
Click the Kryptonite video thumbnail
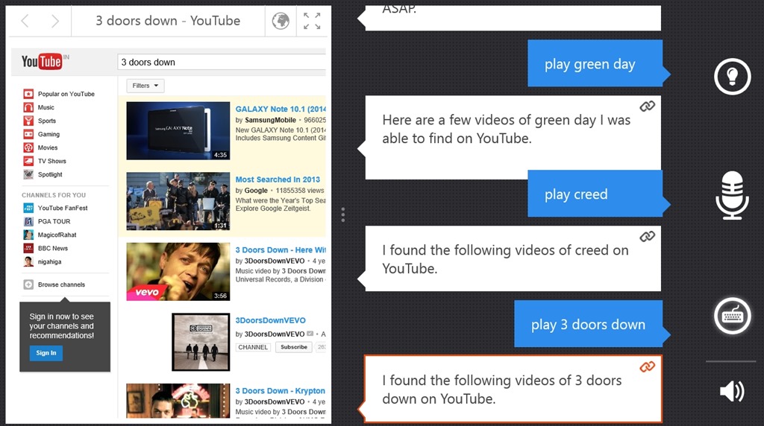click(x=178, y=401)
